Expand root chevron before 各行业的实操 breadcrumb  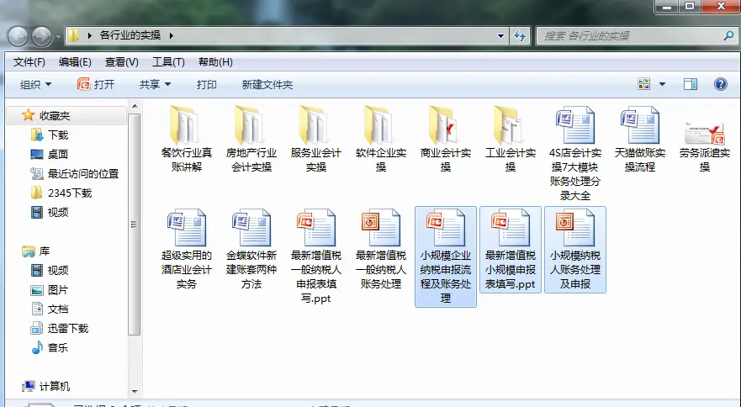pos(89,35)
